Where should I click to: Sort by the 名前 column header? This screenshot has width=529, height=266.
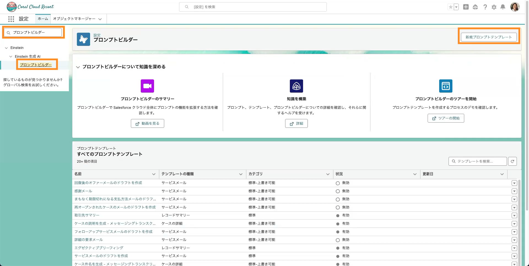tap(78, 174)
